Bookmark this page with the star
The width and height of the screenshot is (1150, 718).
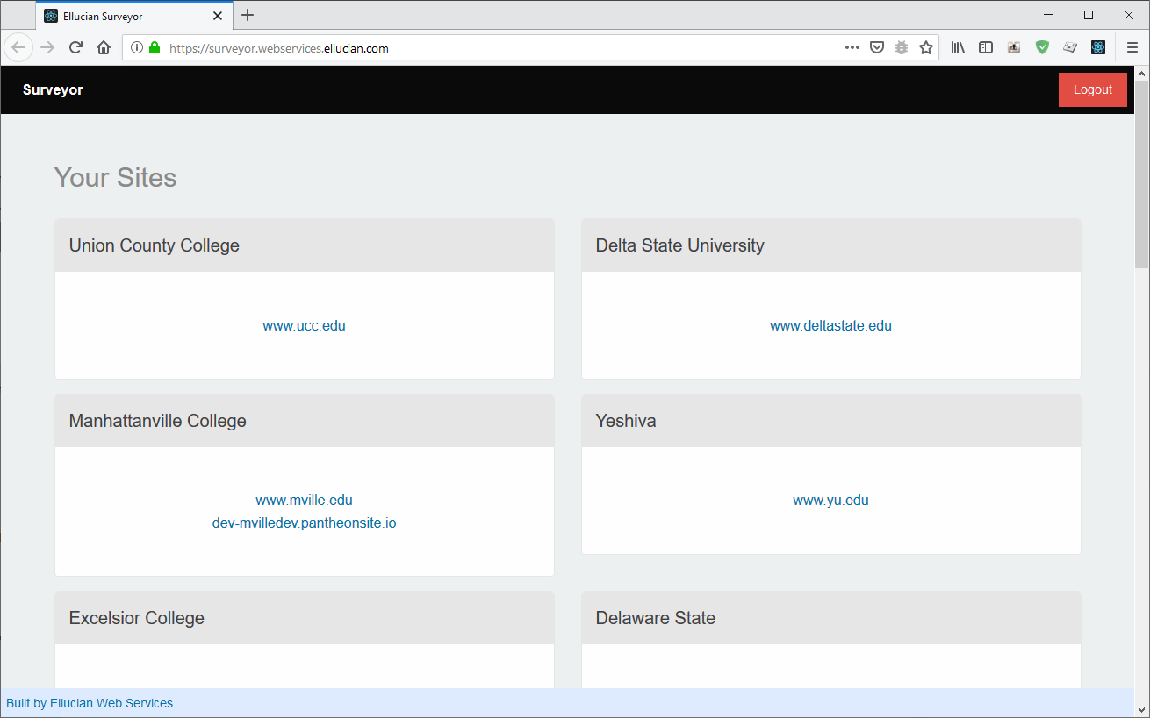point(925,48)
